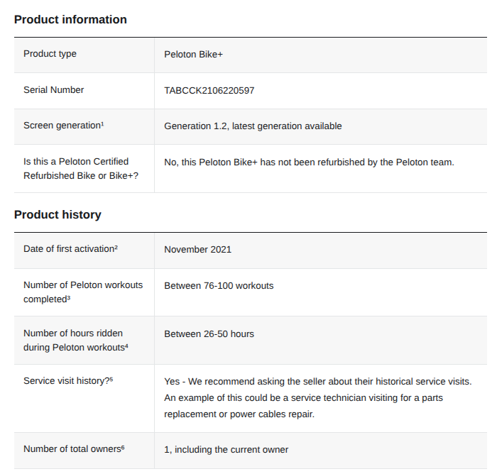Click the Generation 1.2 latest generation text
The height and width of the screenshot is (474, 497).
tap(253, 126)
